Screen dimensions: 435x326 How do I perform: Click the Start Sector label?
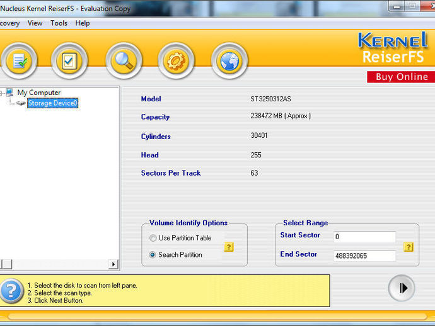click(300, 235)
